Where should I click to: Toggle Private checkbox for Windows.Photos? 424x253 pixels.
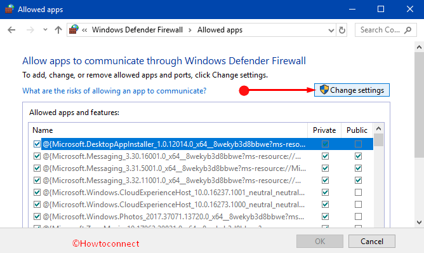click(x=326, y=217)
